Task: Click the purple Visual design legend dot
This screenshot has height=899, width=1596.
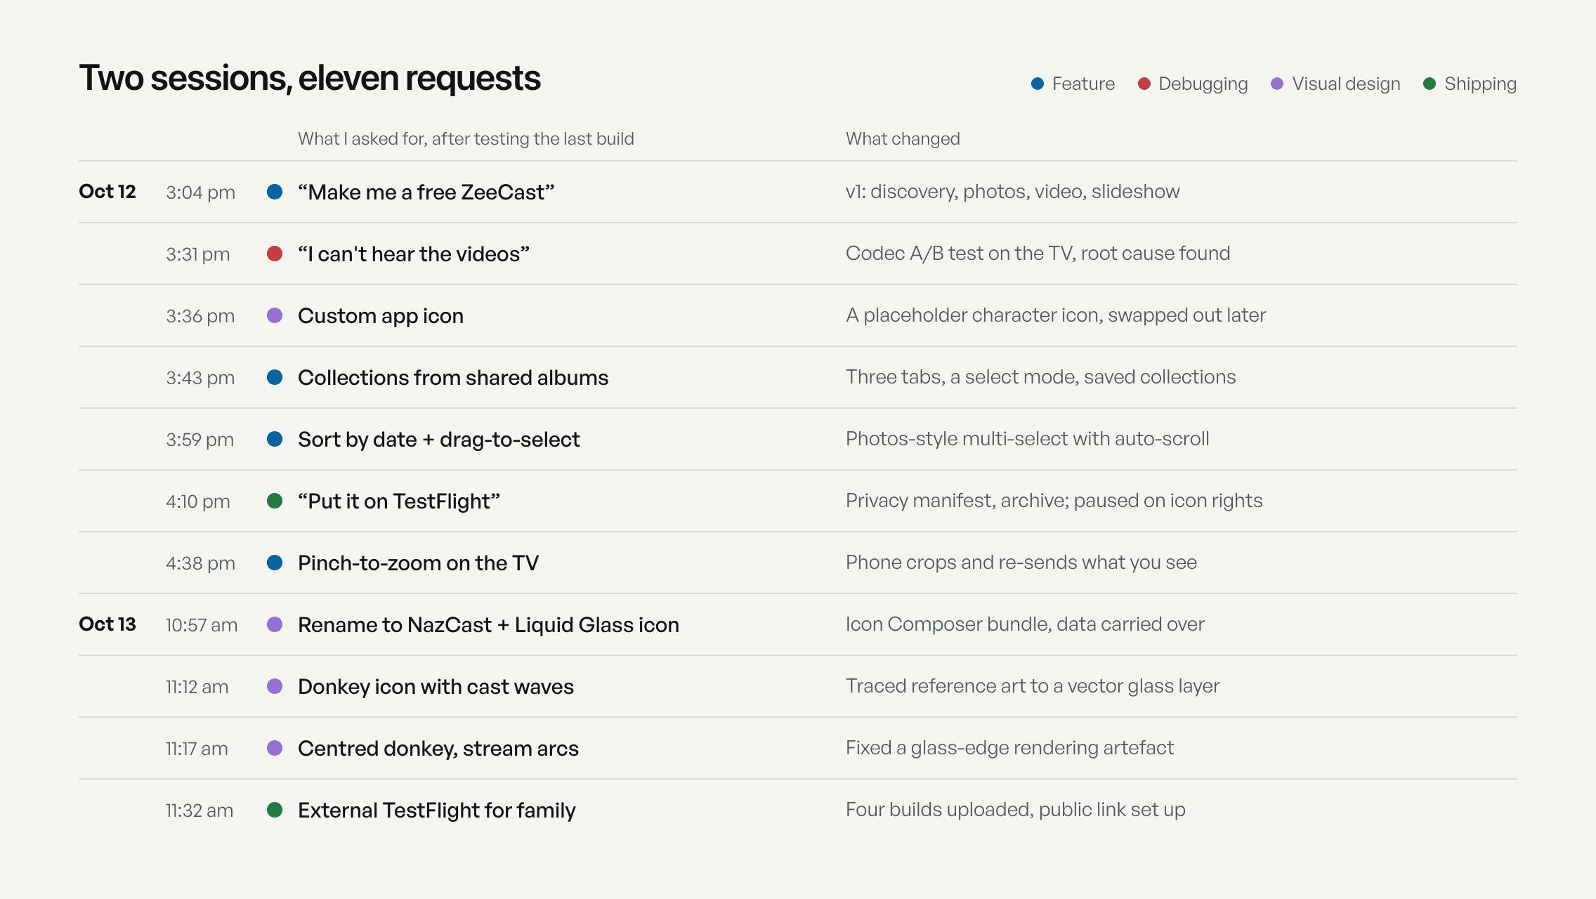Action: click(x=1277, y=84)
